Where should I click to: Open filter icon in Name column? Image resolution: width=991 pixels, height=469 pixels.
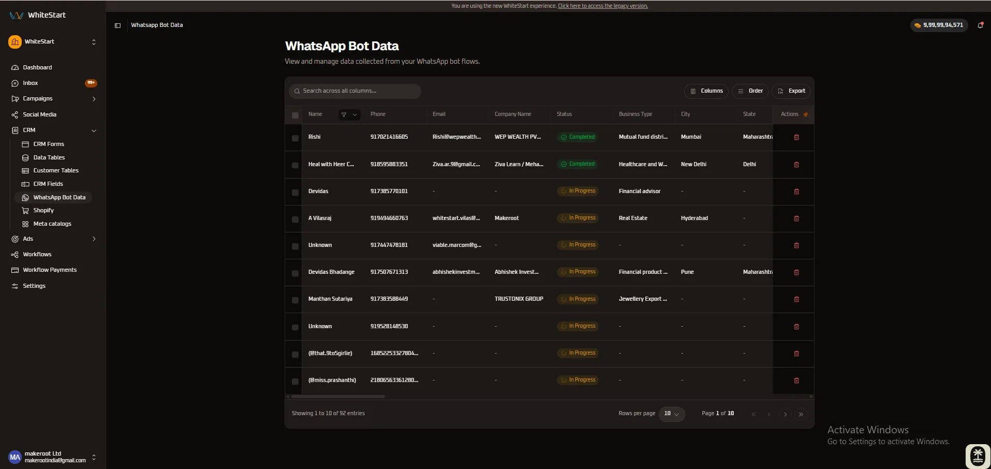[344, 114]
